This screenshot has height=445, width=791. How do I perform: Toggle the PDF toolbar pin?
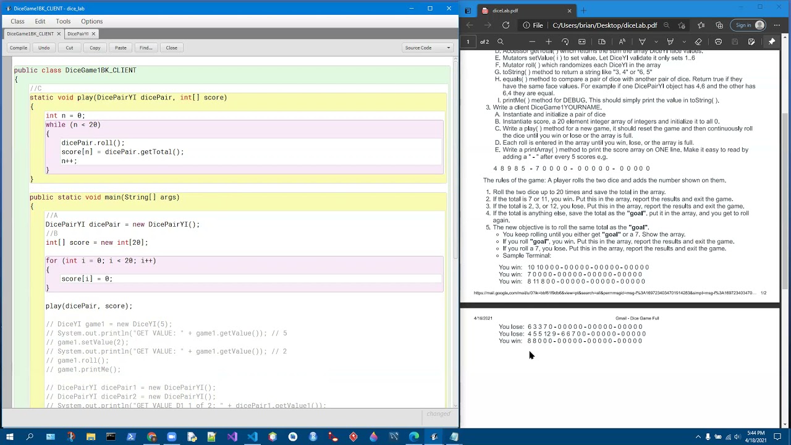coord(771,41)
